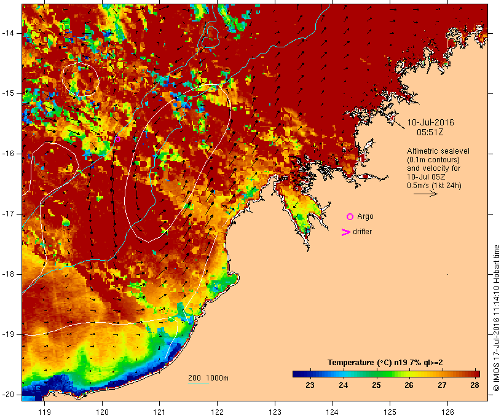The image size is (504, 418).
Task: Click the colorbar tick label '27'
Action: pyautogui.click(x=442, y=385)
